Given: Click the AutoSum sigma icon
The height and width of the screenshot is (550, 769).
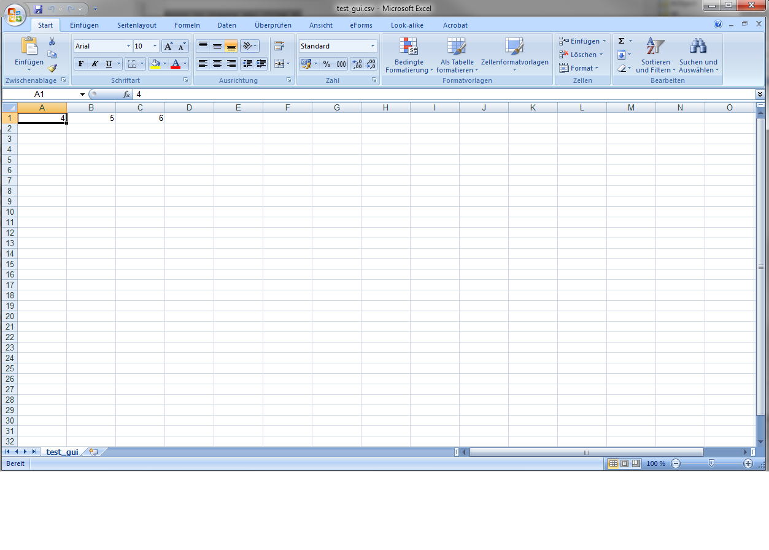Looking at the screenshot, I should click(x=621, y=41).
